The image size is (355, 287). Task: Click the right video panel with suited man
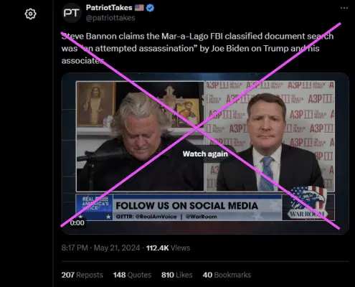[270, 136]
